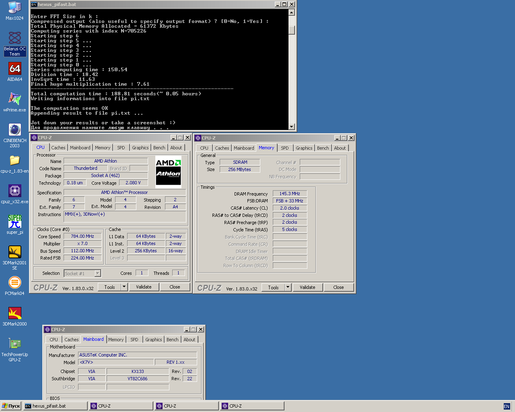Screen dimensions: 515x412
Task: Click the Mainboard window's CPU-Z title icon
Action: coord(47,330)
